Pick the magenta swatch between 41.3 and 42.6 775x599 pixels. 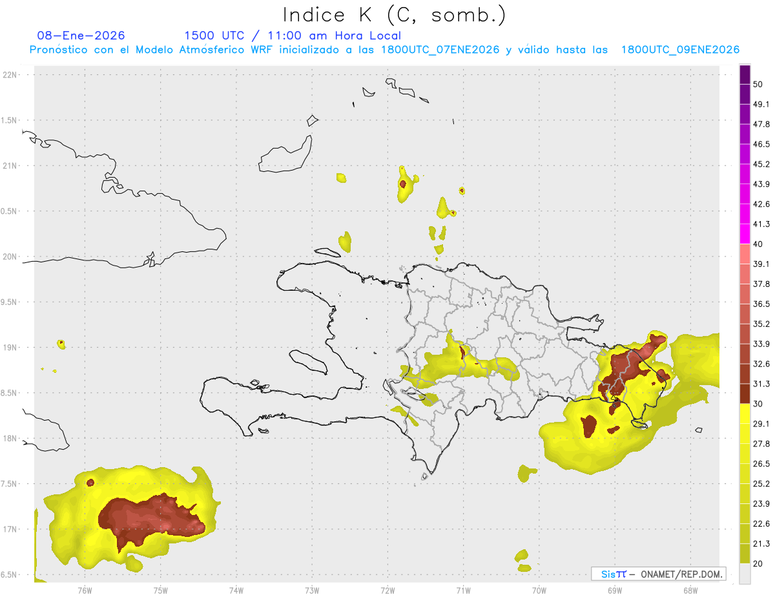pos(745,214)
